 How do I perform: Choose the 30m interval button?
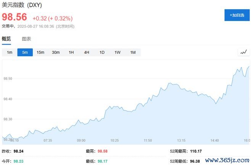56,53
